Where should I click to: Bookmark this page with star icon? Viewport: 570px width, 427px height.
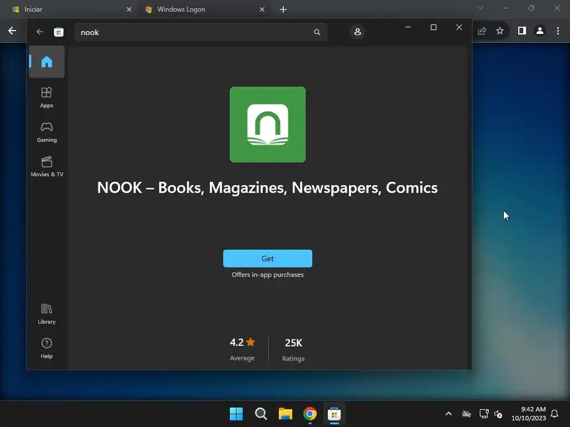pyautogui.click(x=500, y=31)
